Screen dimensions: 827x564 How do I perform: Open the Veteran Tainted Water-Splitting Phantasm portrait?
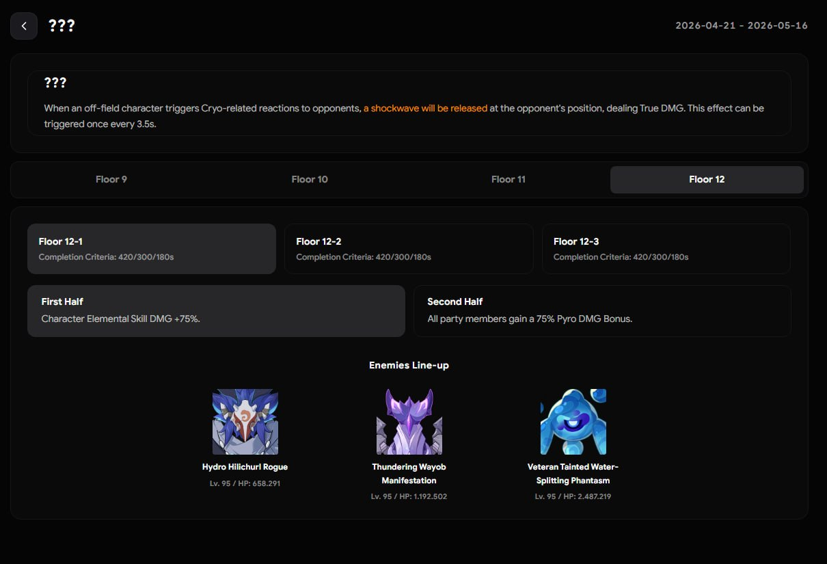[573, 422]
